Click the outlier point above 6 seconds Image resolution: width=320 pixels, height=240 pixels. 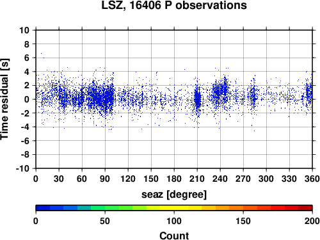(x=41, y=54)
